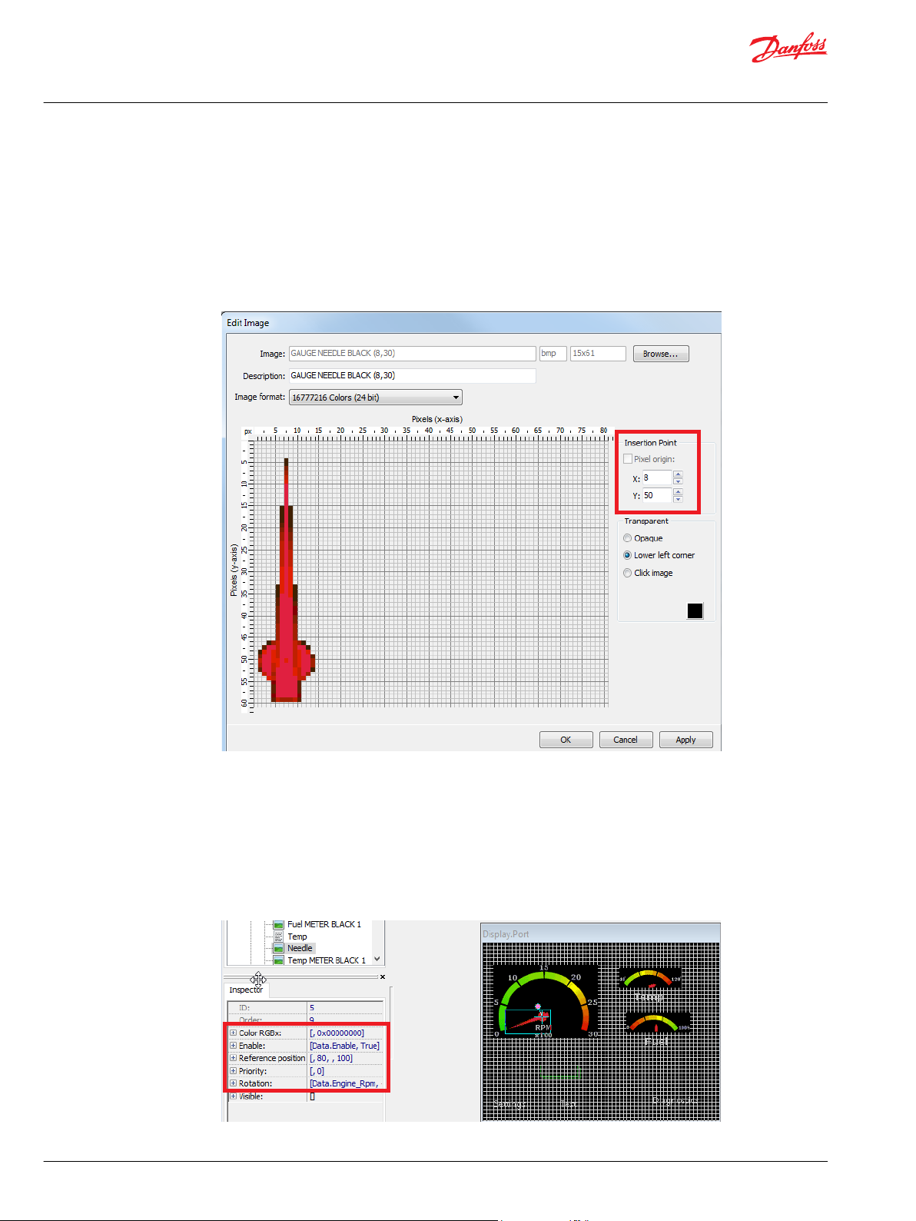Screen dimensions: 916x1221
Task: Click the Description text field
Action: pos(412,375)
